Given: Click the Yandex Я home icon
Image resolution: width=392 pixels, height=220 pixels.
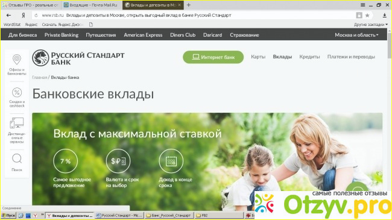Looking at the screenshot, I should [24, 15].
